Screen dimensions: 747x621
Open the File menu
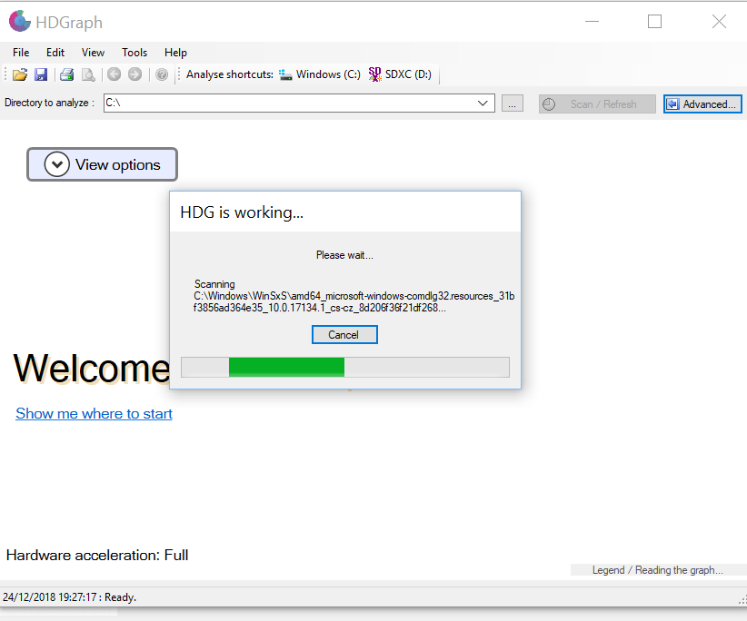(21, 53)
